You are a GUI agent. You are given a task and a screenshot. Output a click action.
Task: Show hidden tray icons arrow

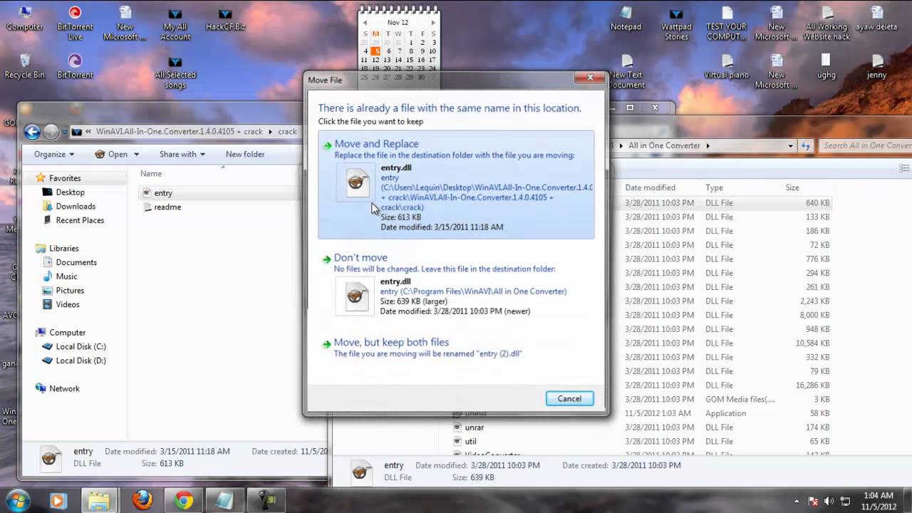tap(797, 501)
